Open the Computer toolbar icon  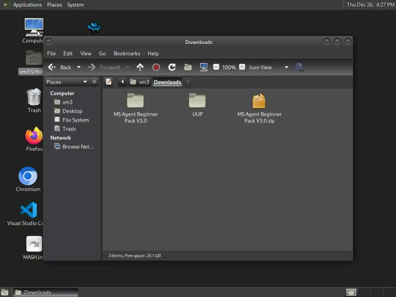tap(203, 67)
